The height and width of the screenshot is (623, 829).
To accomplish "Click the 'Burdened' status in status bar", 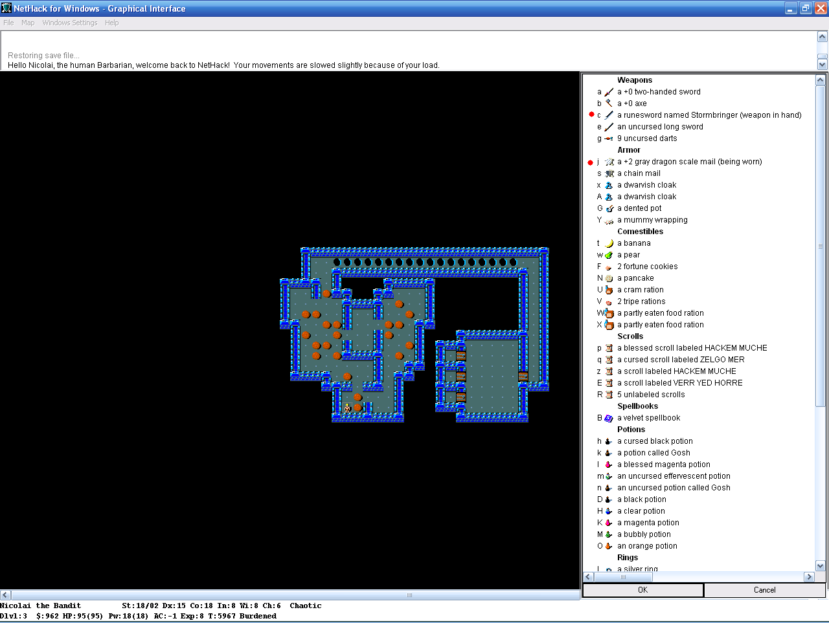I will (258, 616).
